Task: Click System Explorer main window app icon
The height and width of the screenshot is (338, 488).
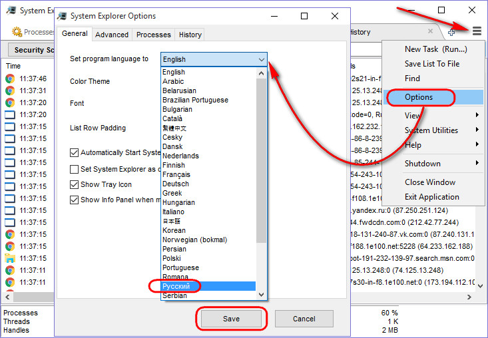Action: 11,10
